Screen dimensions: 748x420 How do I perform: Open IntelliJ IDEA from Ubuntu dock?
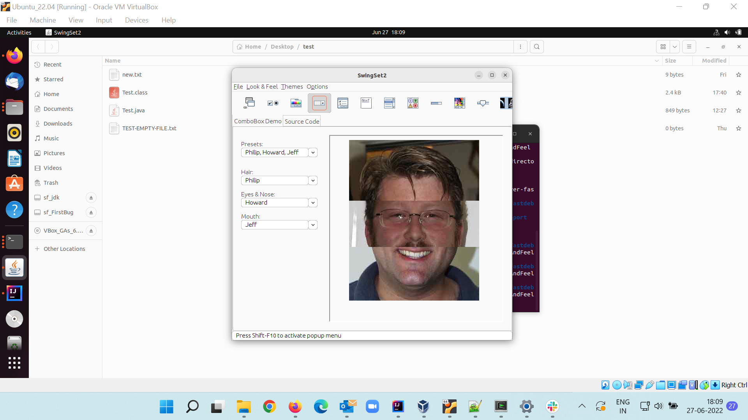click(x=14, y=293)
